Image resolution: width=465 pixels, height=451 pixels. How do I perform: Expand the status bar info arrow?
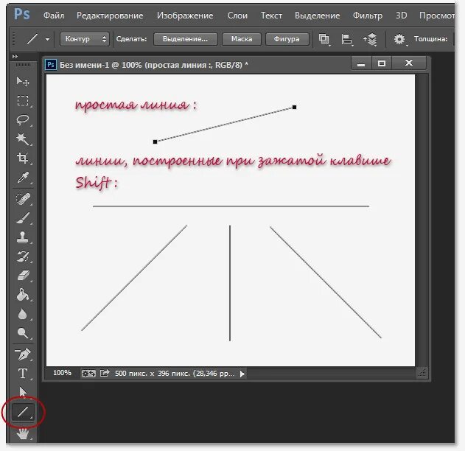click(242, 374)
